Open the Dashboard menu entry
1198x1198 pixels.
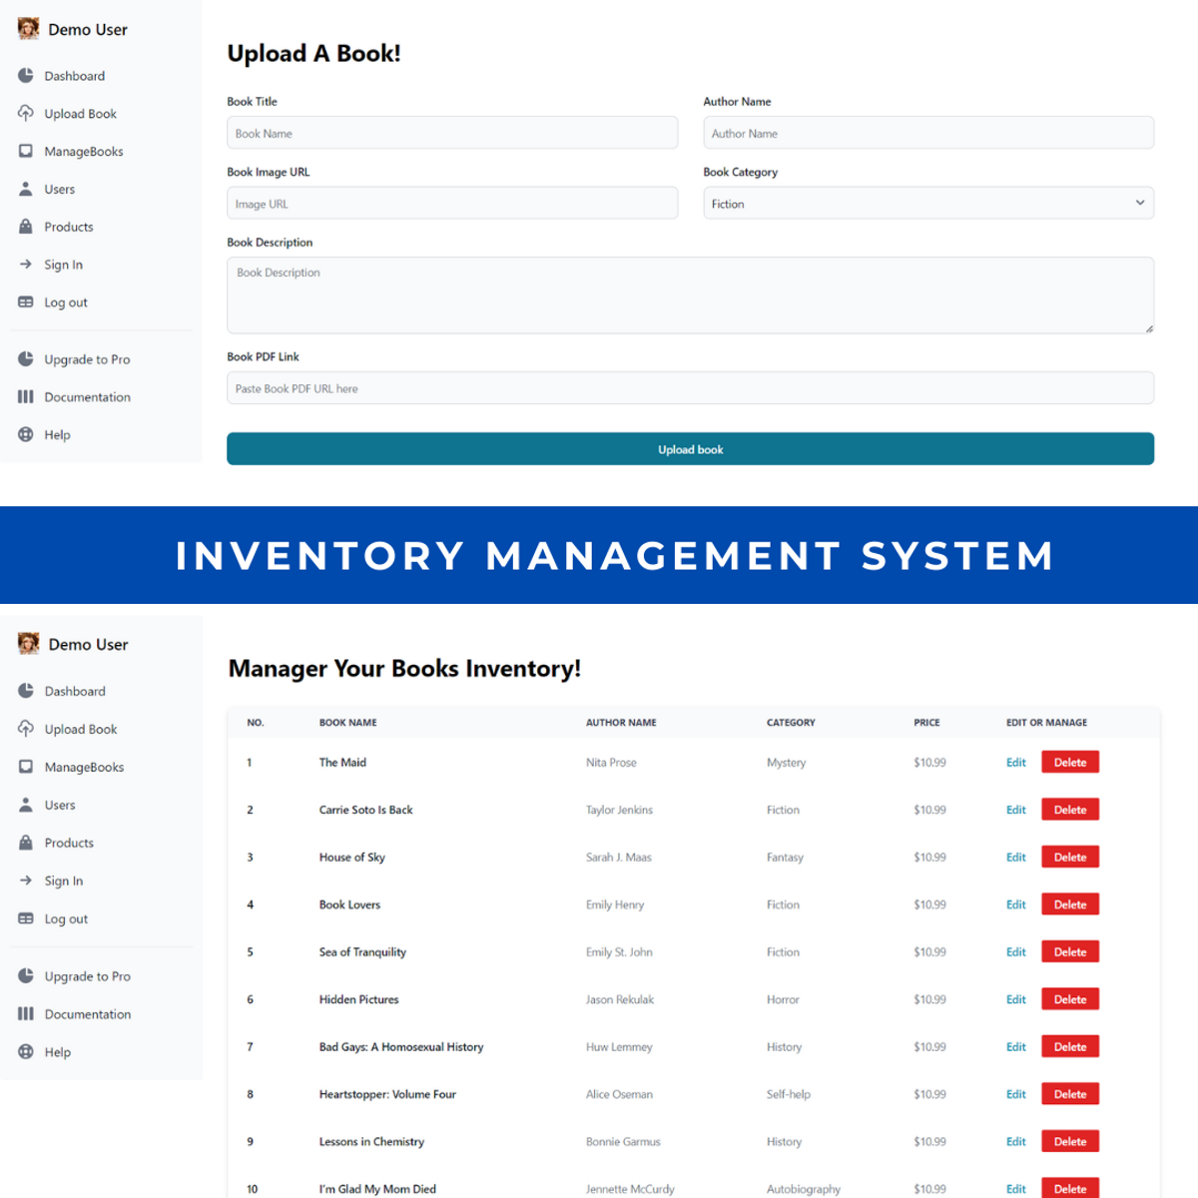point(75,75)
